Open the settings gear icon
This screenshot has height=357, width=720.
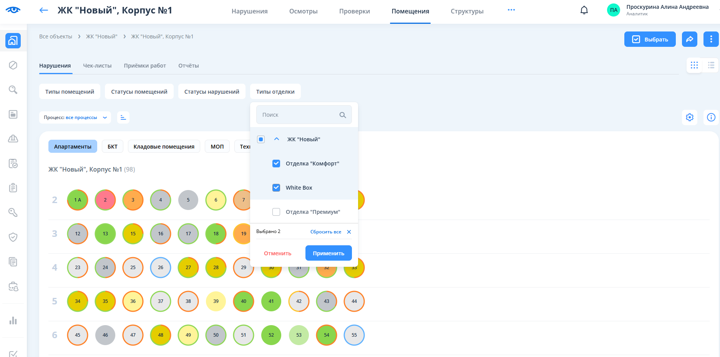pos(690,117)
